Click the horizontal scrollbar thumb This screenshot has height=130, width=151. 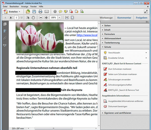click(x=53, y=128)
